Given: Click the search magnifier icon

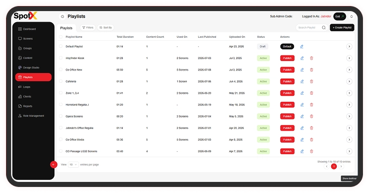Looking at the screenshot, I should click(324, 28).
